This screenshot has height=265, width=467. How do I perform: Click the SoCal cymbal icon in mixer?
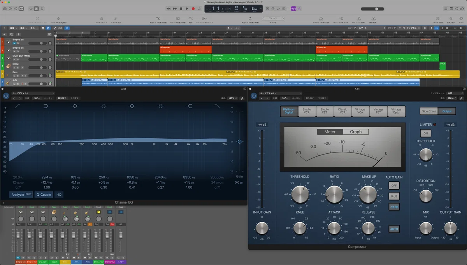coord(54,212)
